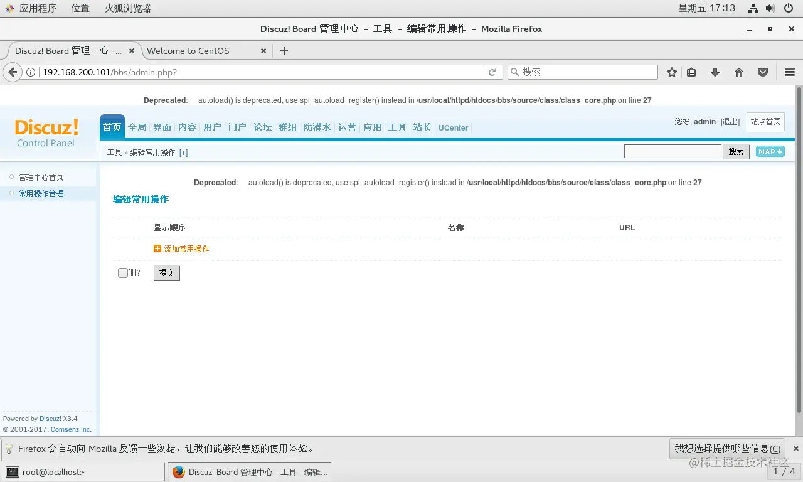Click the 添加常用操作 link
Screen dimensions: 803x482
tap(186, 249)
